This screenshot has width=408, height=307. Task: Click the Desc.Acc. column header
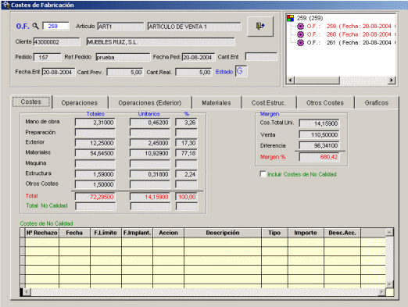342,233
